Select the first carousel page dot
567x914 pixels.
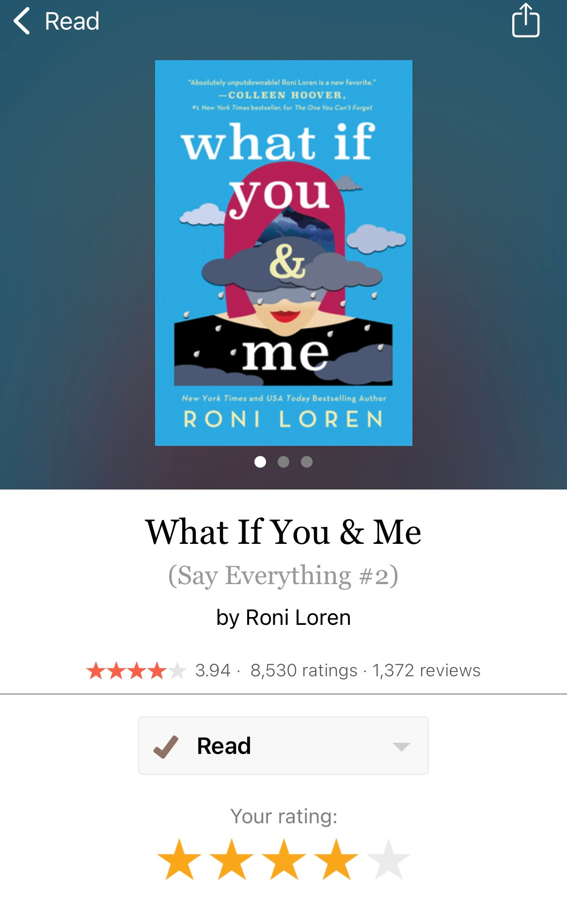pyautogui.click(x=260, y=462)
